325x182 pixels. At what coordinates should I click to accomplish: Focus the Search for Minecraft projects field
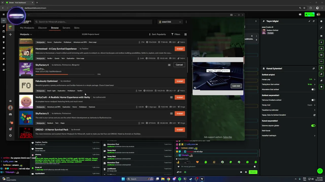pyautogui.click(x=93, y=22)
